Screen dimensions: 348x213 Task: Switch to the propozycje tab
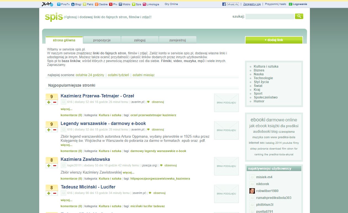pos(102,40)
